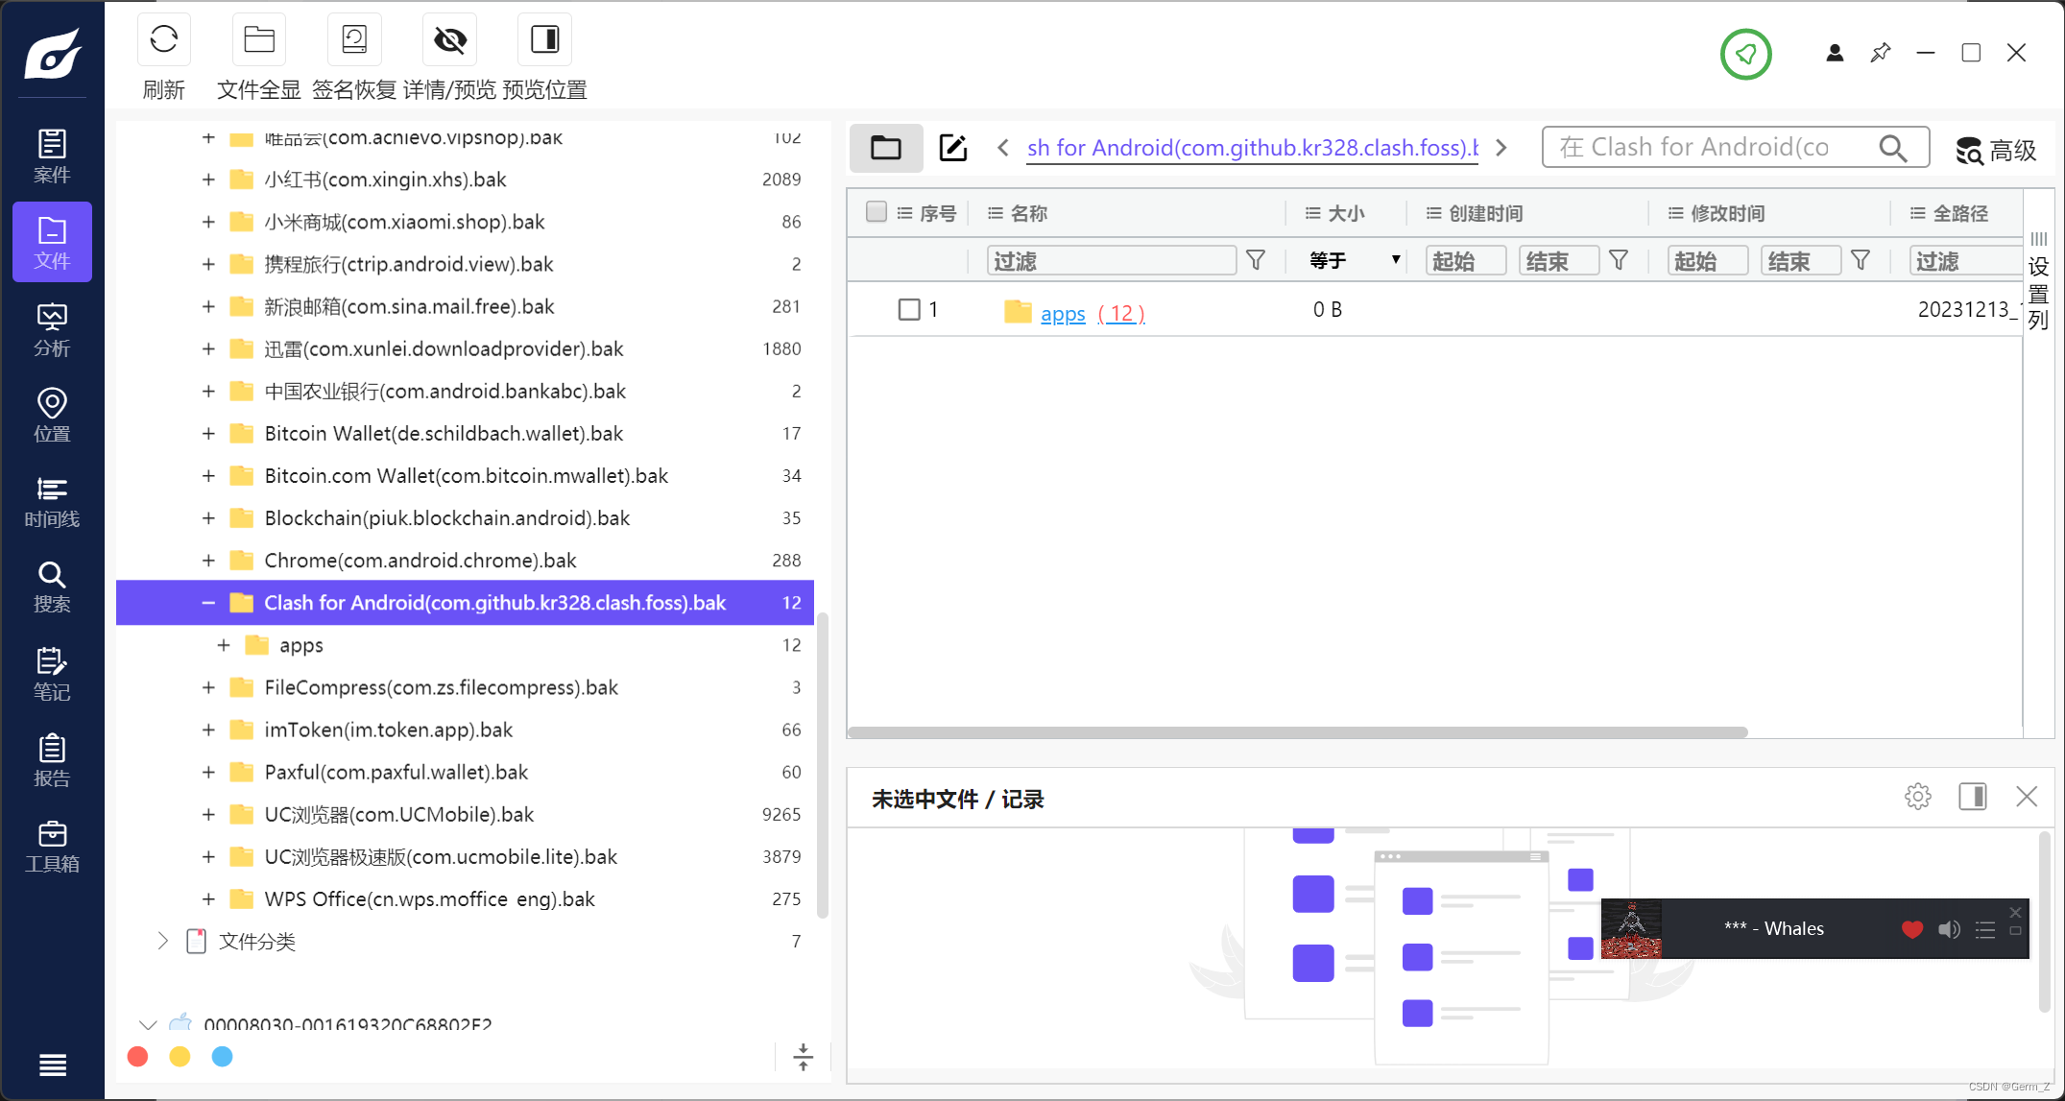Image resolution: width=2065 pixels, height=1101 pixels.
Task: Expand the 文件分类 tree category
Action: pos(162,942)
